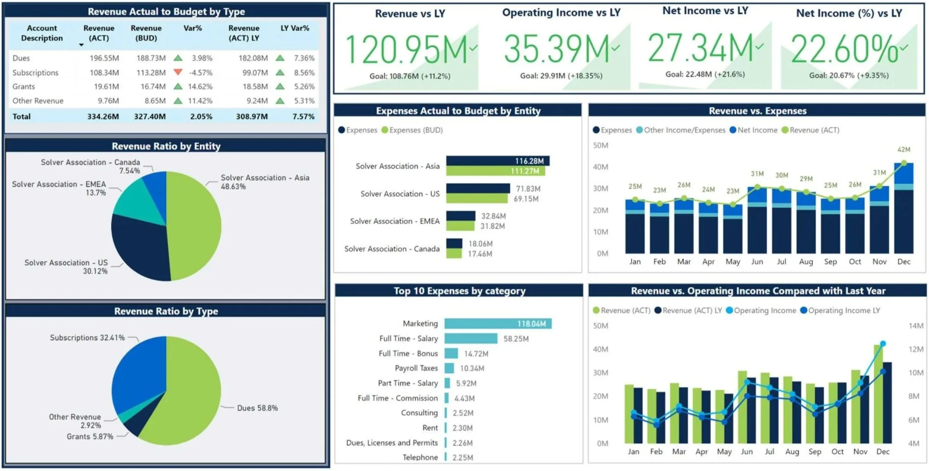The height and width of the screenshot is (471, 929).
Task: Click the LY Var% triangle in Dues row
Action: pyautogui.click(x=280, y=58)
